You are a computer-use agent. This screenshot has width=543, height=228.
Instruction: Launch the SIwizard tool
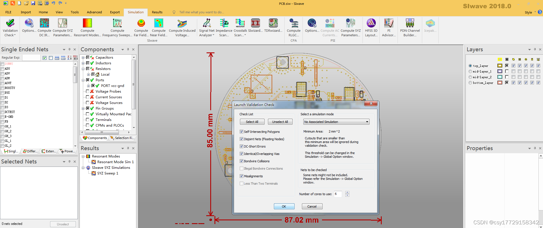(x=256, y=26)
